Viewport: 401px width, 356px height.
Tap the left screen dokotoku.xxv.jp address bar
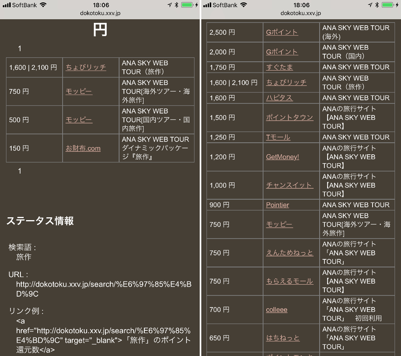100,13
